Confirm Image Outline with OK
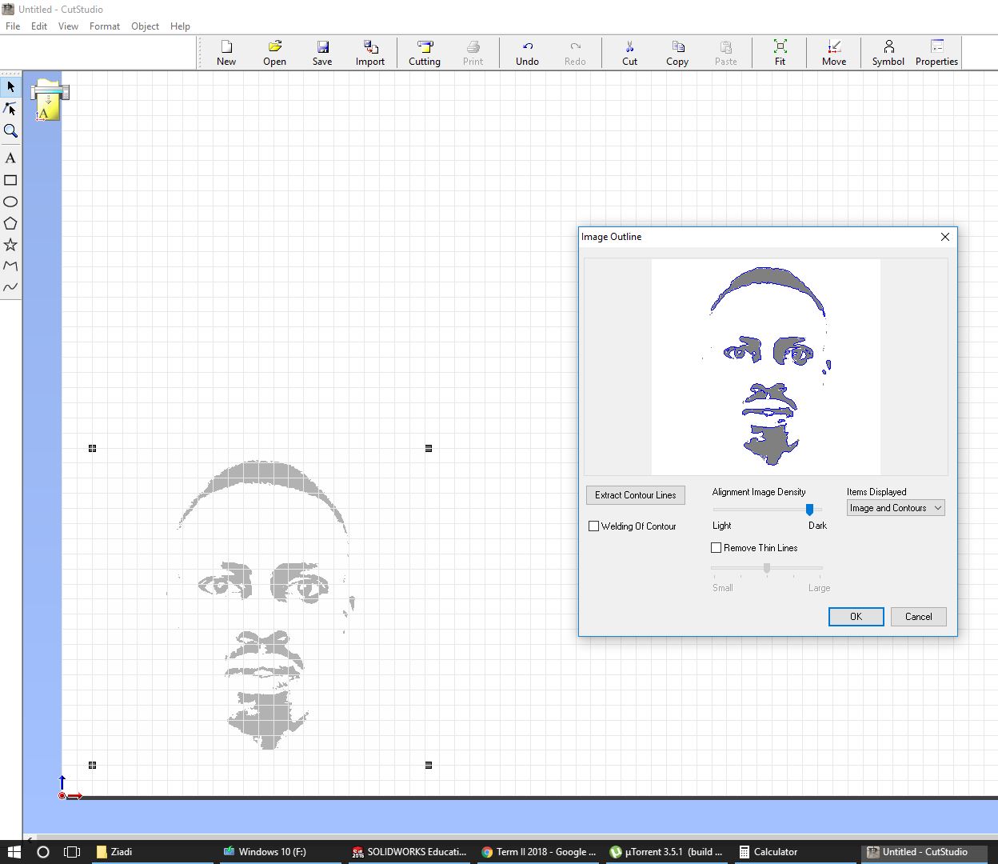 (x=856, y=617)
